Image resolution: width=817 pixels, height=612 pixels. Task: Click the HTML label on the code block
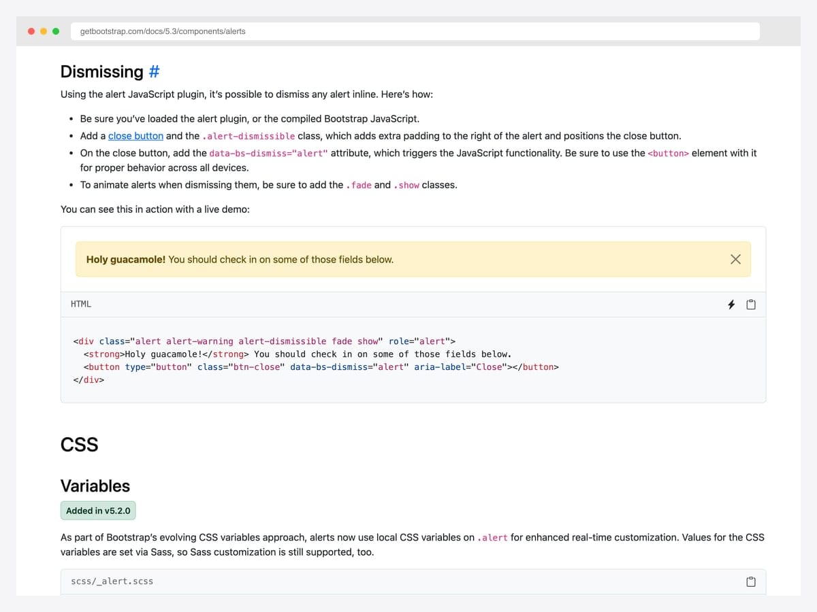click(81, 304)
